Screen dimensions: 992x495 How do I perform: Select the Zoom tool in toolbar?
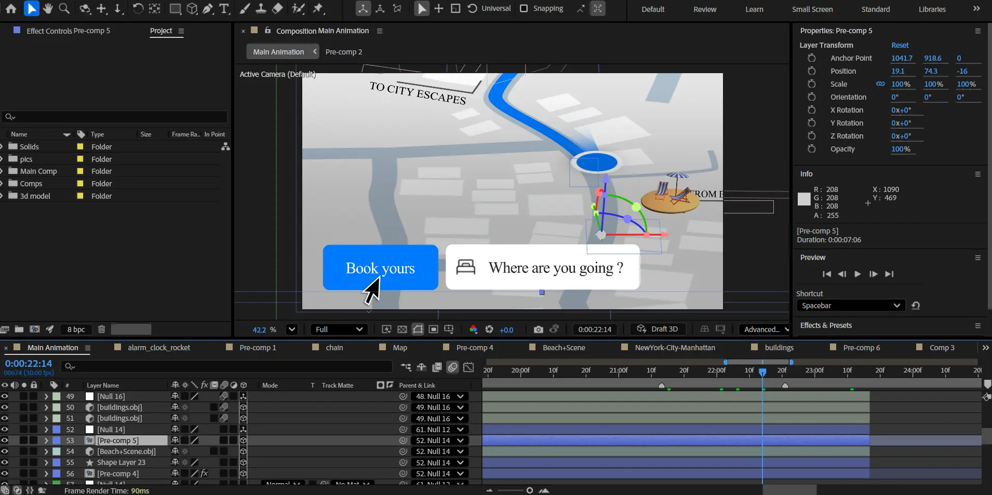pyautogui.click(x=64, y=9)
